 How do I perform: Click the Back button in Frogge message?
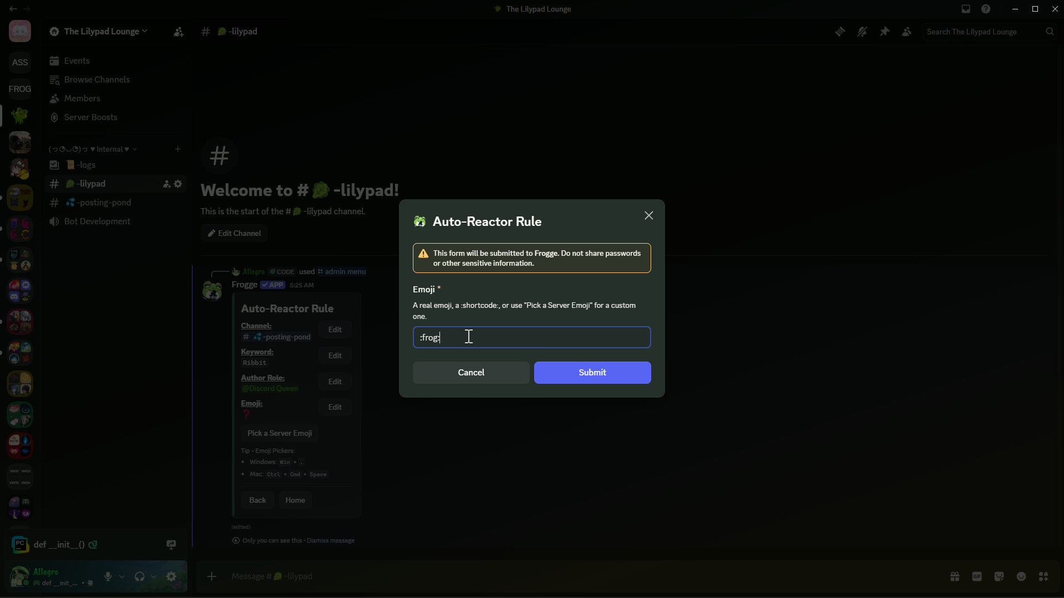pyautogui.click(x=257, y=500)
